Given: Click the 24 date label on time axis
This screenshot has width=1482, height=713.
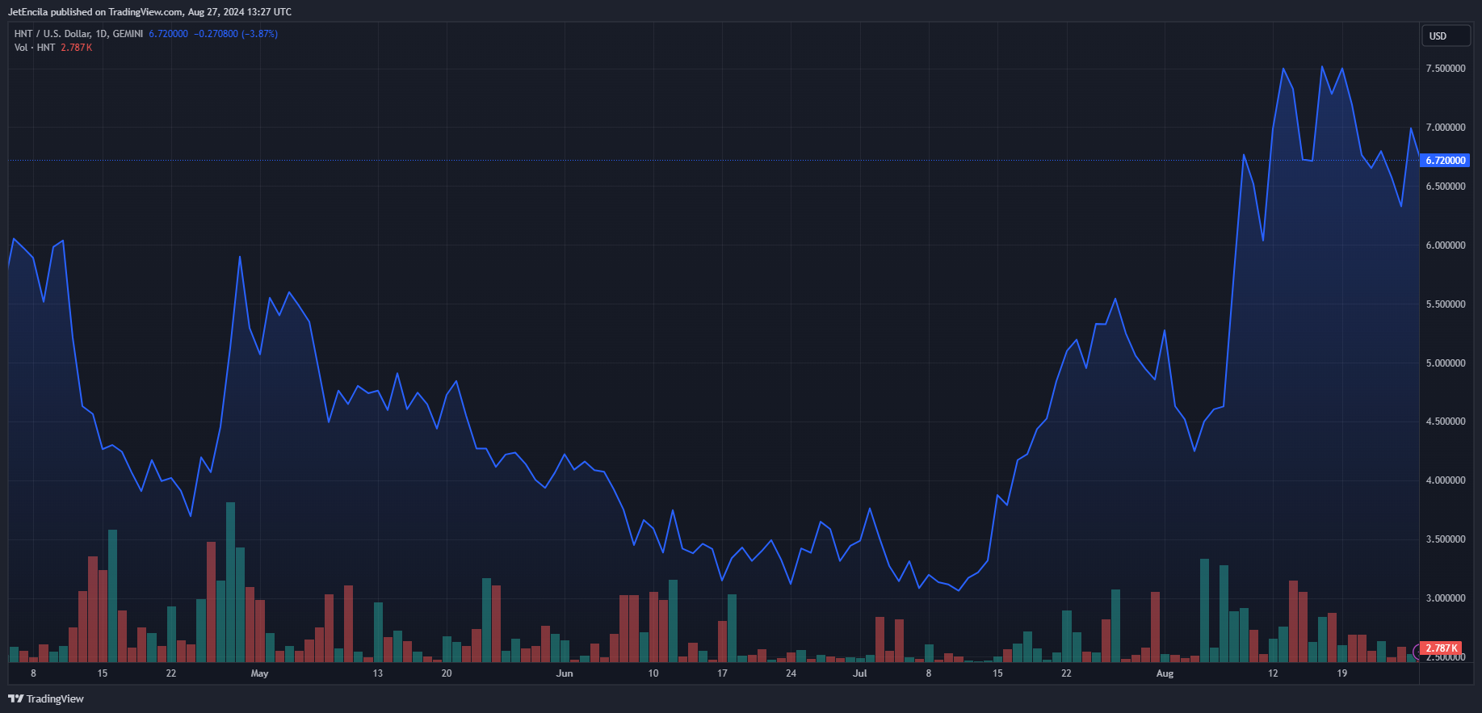Looking at the screenshot, I should pyautogui.click(x=791, y=673).
